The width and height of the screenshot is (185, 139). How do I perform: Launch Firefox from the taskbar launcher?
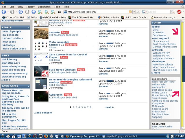[x=46, y=136]
